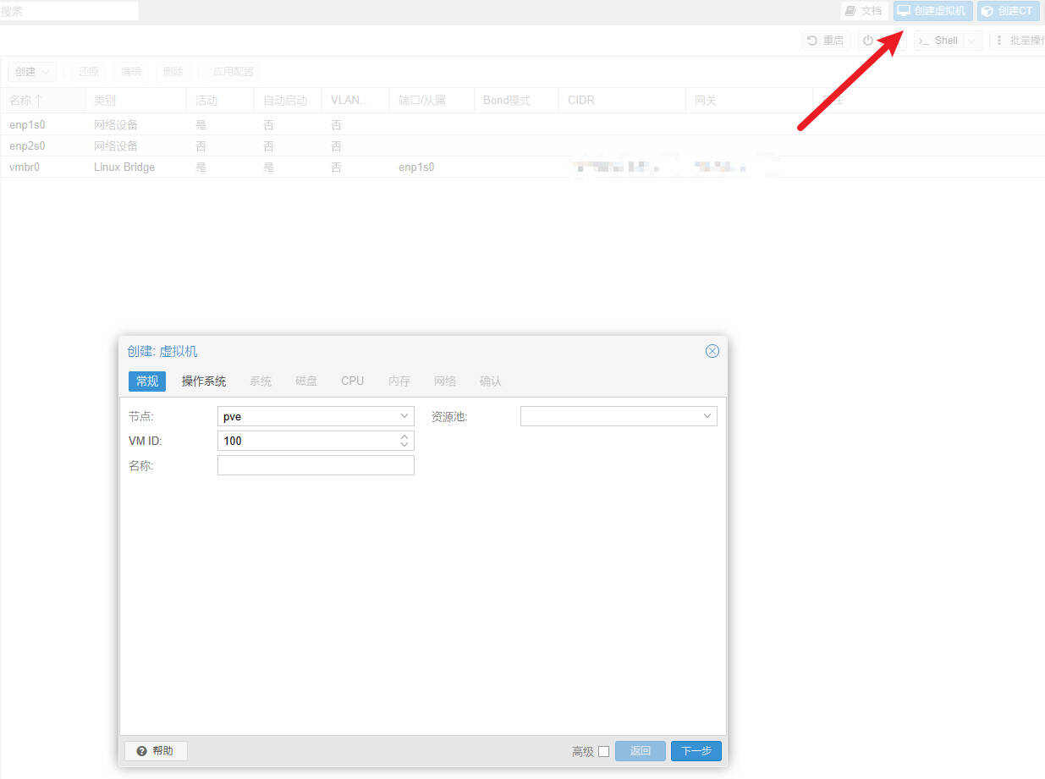Click the VM ID value field
The width and height of the screenshot is (1045, 779).
click(308, 441)
